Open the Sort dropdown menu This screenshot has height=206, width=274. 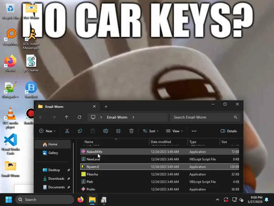pyautogui.click(x=151, y=131)
